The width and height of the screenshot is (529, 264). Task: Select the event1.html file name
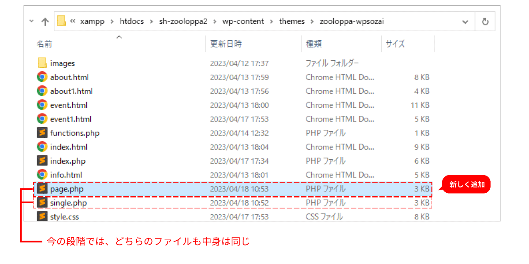(71, 119)
